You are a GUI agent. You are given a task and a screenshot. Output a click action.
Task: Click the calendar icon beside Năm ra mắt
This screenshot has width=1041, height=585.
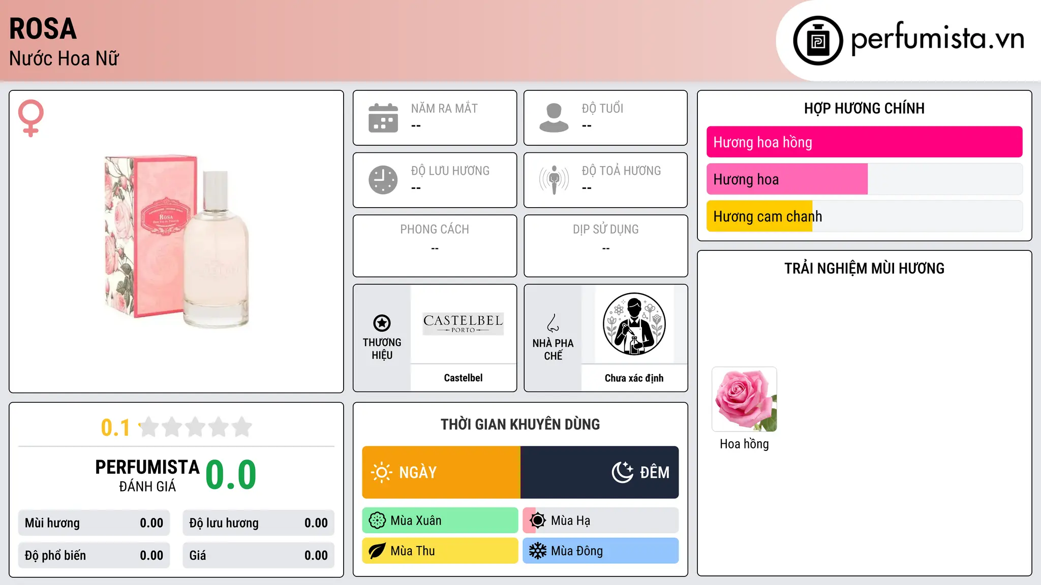(383, 118)
